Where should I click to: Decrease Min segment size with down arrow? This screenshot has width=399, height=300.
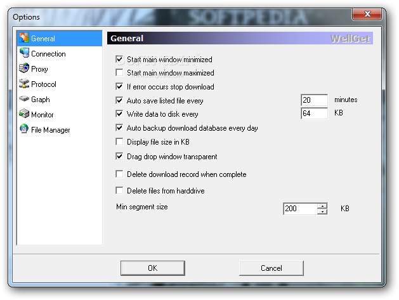[322, 211]
